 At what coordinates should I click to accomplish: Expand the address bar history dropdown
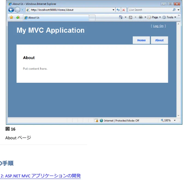click(x=113, y=10)
